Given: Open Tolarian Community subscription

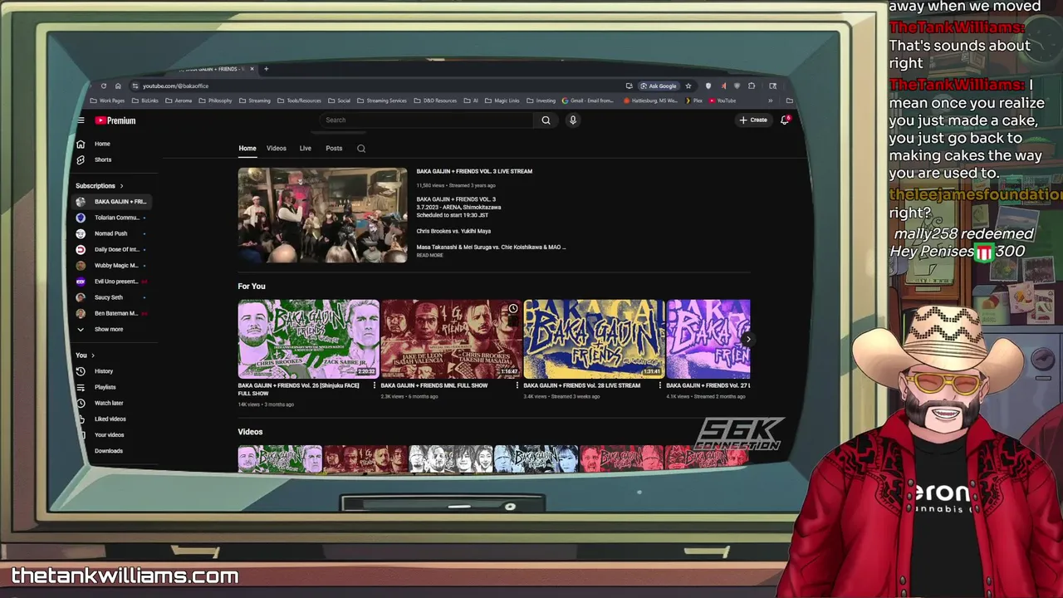Looking at the screenshot, I should click(x=113, y=218).
